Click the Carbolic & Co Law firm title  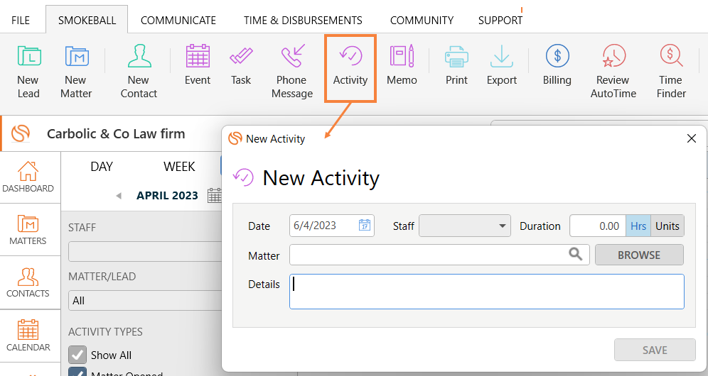[x=116, y=134]
